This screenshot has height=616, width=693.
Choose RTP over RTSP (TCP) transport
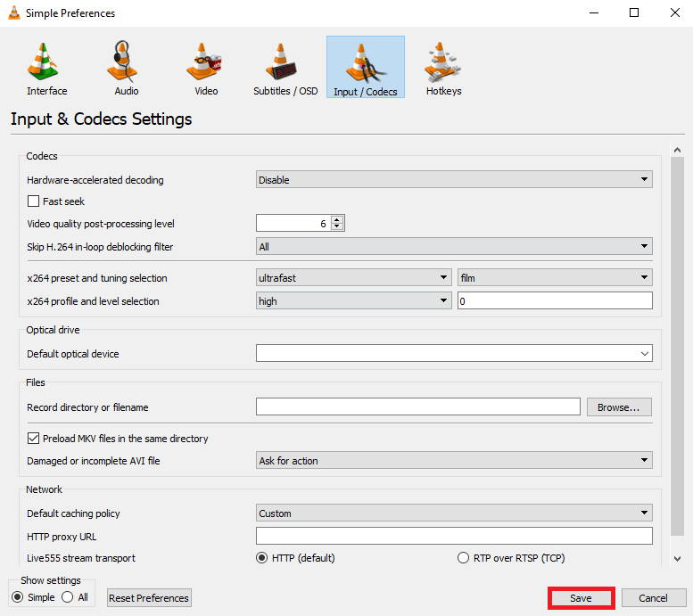point(463,558)
